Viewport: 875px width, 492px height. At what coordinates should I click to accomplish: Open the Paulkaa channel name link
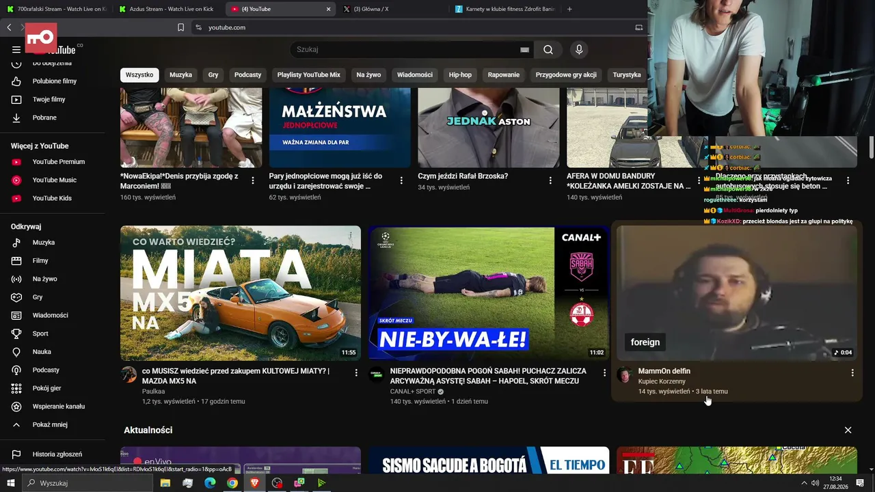coord(153,392)
